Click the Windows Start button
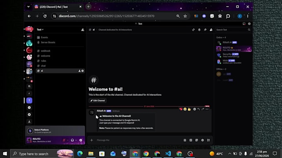 coord(5,154)
